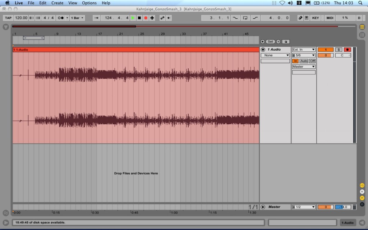Screen dimensions: 368x230
Task: Click the Overdub plus button
Action: pos(152,18)
